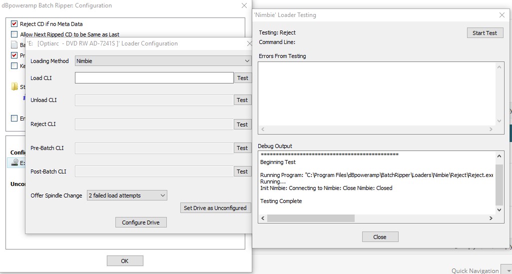Expand the Offer Spindle Change dropdown

[x=127, y=195]
